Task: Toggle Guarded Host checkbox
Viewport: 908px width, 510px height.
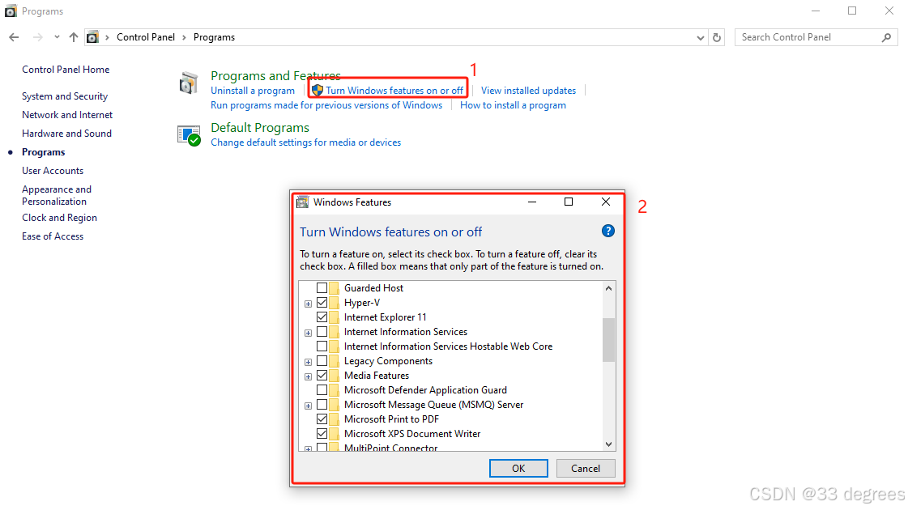Action: (x=322, y=287)
